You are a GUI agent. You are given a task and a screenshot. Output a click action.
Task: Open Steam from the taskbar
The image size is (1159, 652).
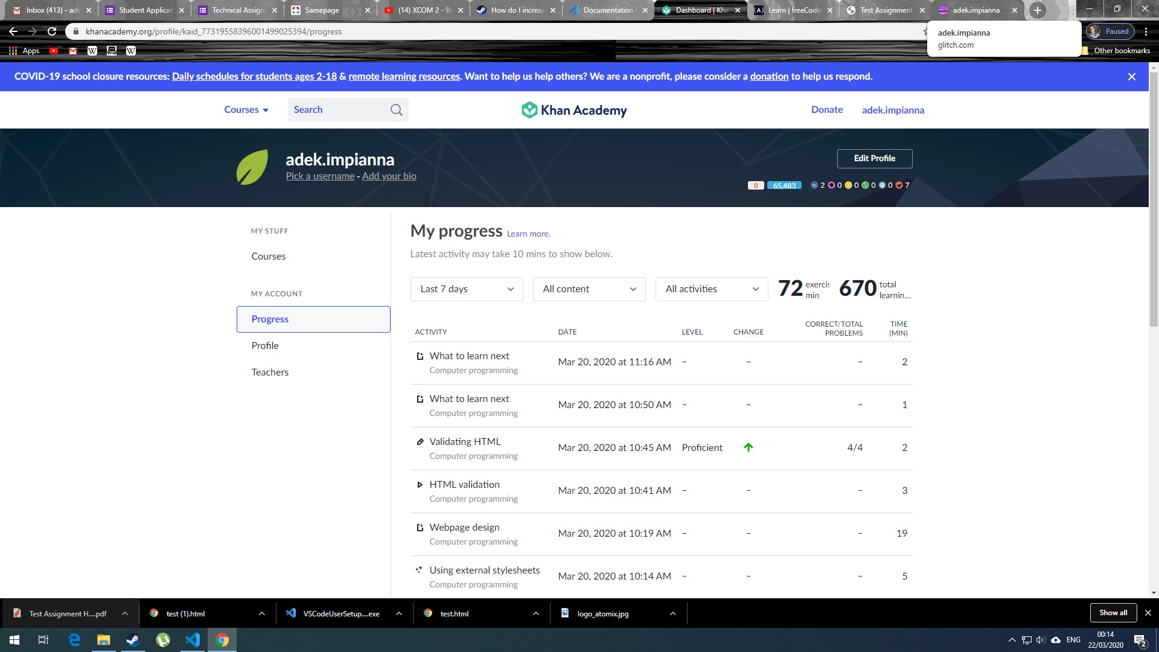[133, 640]
